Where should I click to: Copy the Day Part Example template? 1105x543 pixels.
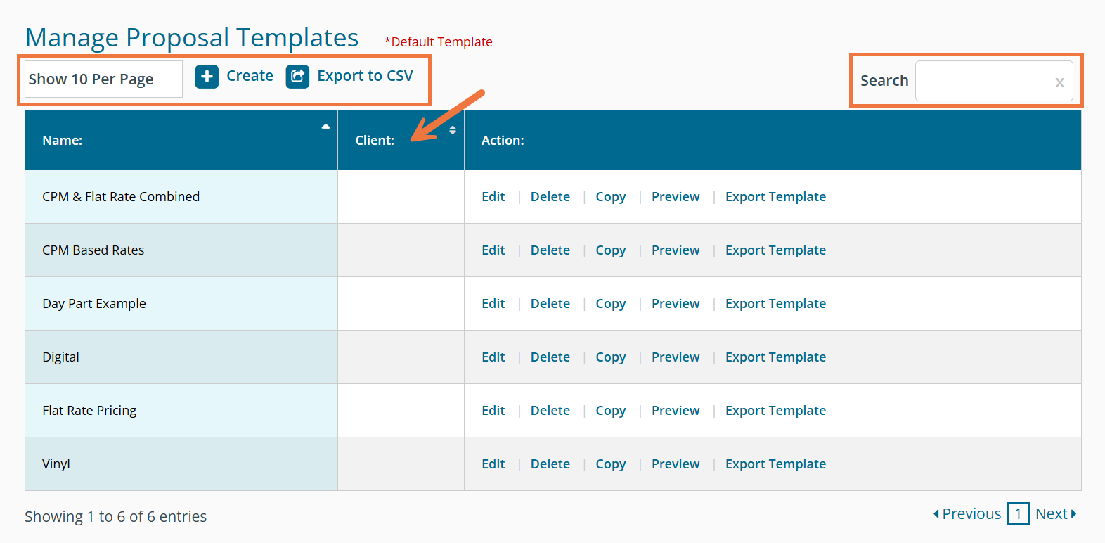610,304
